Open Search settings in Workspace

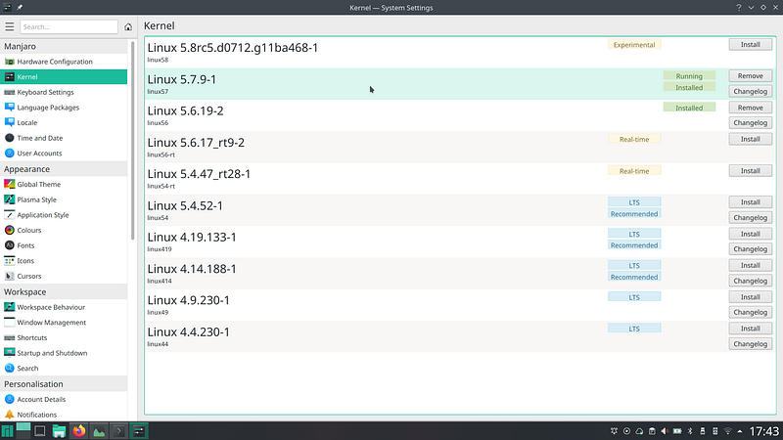(64, 369)
